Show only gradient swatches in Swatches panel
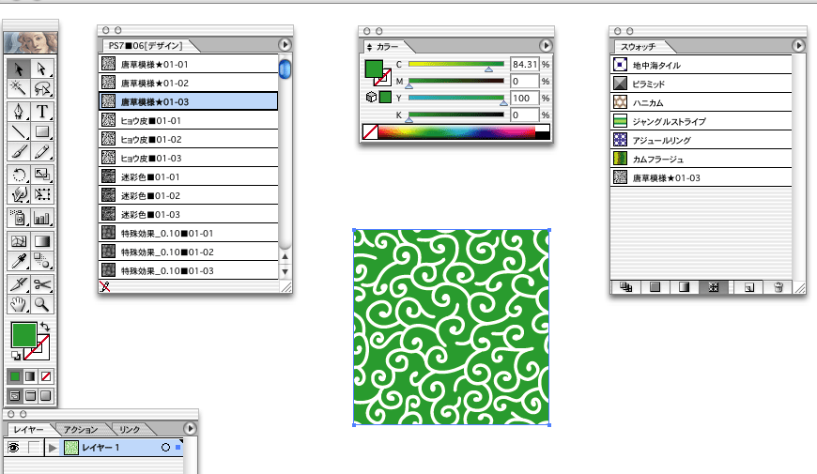The height and width of the screenshot is (474, 817). (685, 287)
